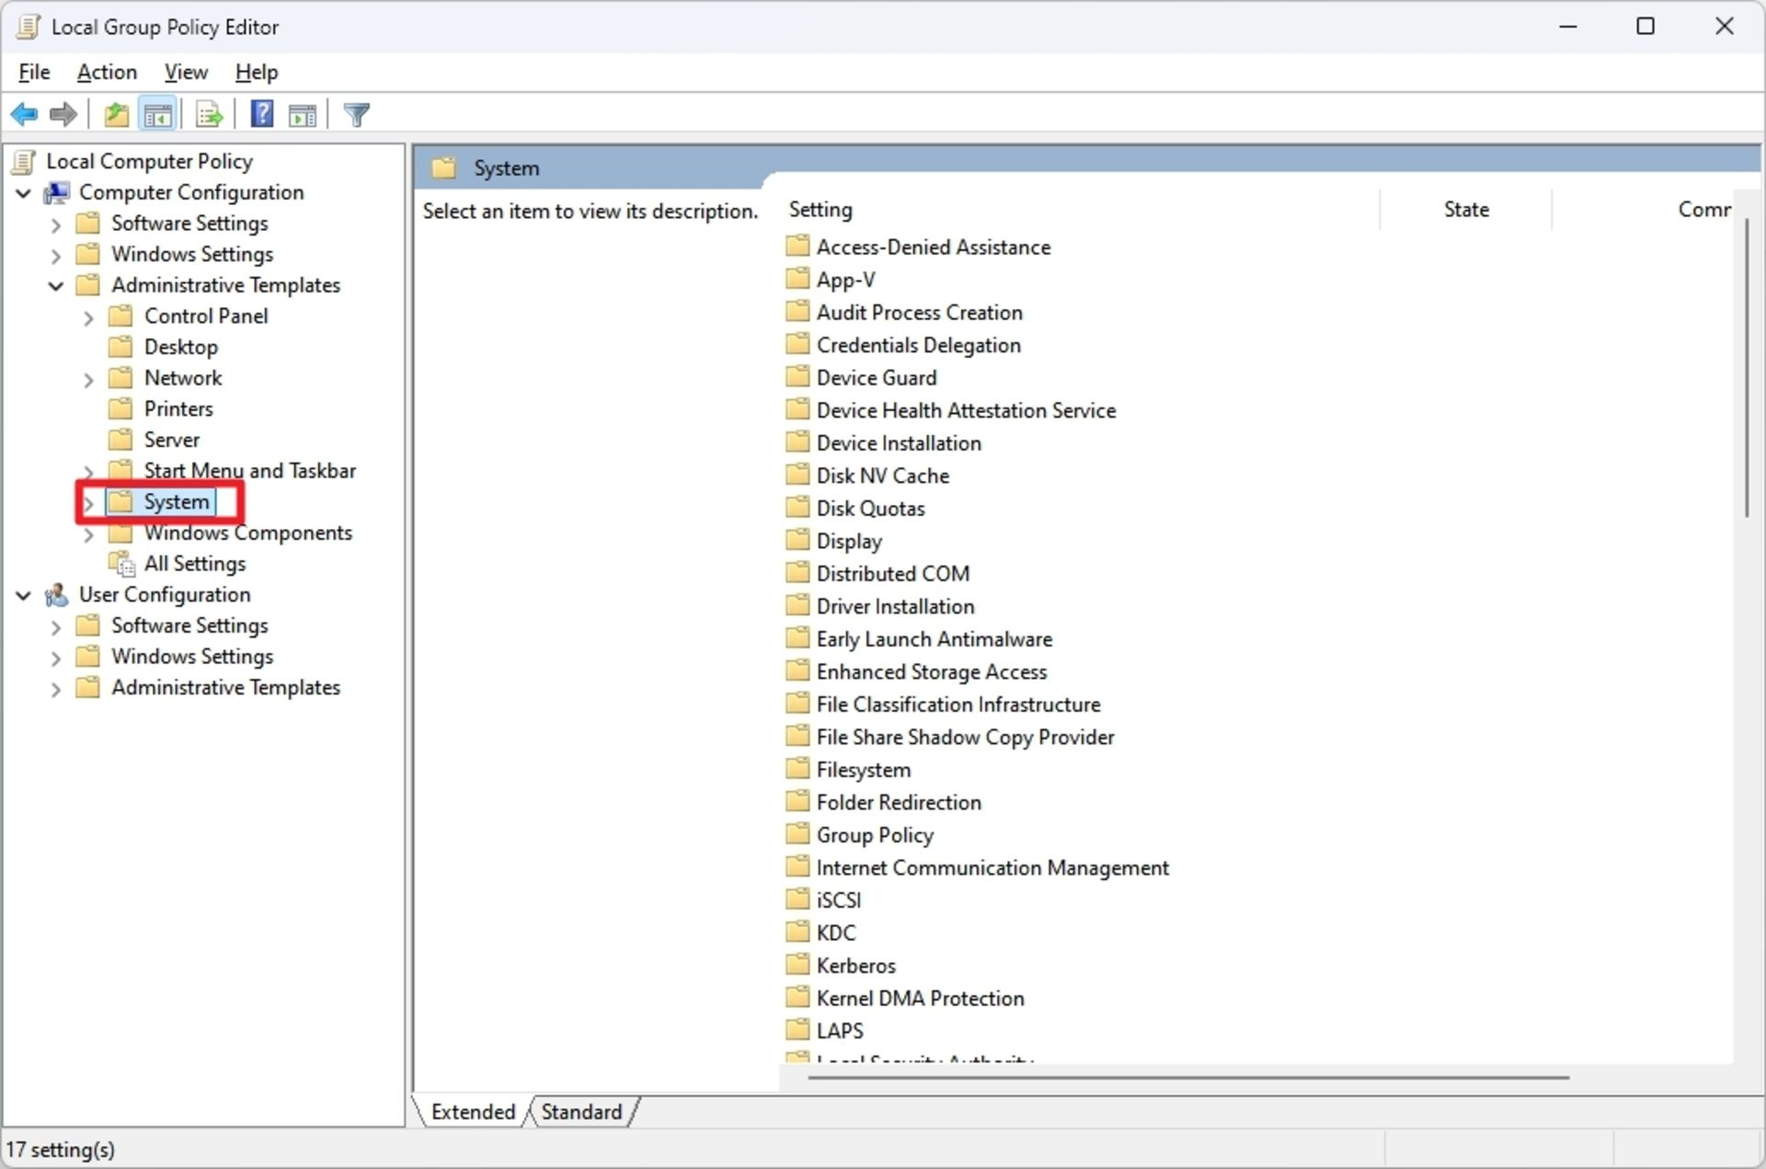The image size is (1766, 1169).
Task: Collapse the Administrative Templates node
Action: pos(54,285)
